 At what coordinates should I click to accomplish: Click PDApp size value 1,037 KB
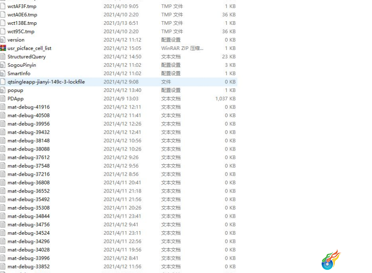(x=225, y=99)
